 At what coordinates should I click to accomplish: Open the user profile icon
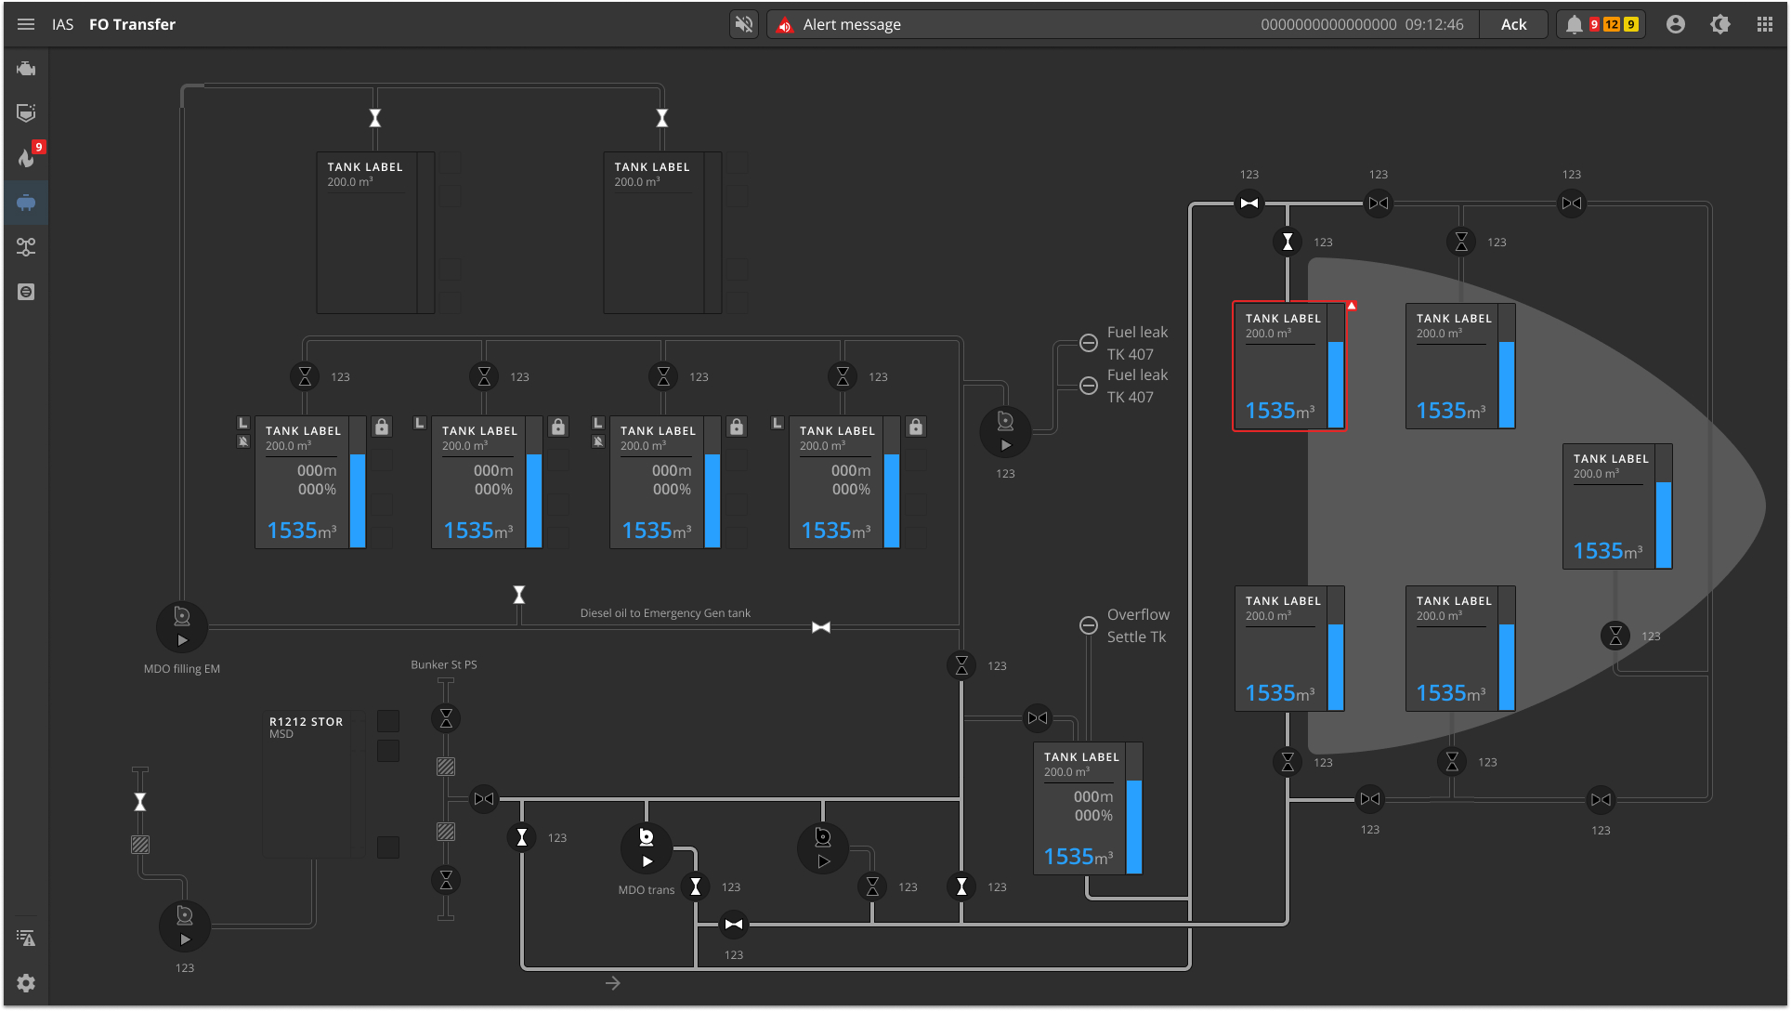(x=1676, y=24)
